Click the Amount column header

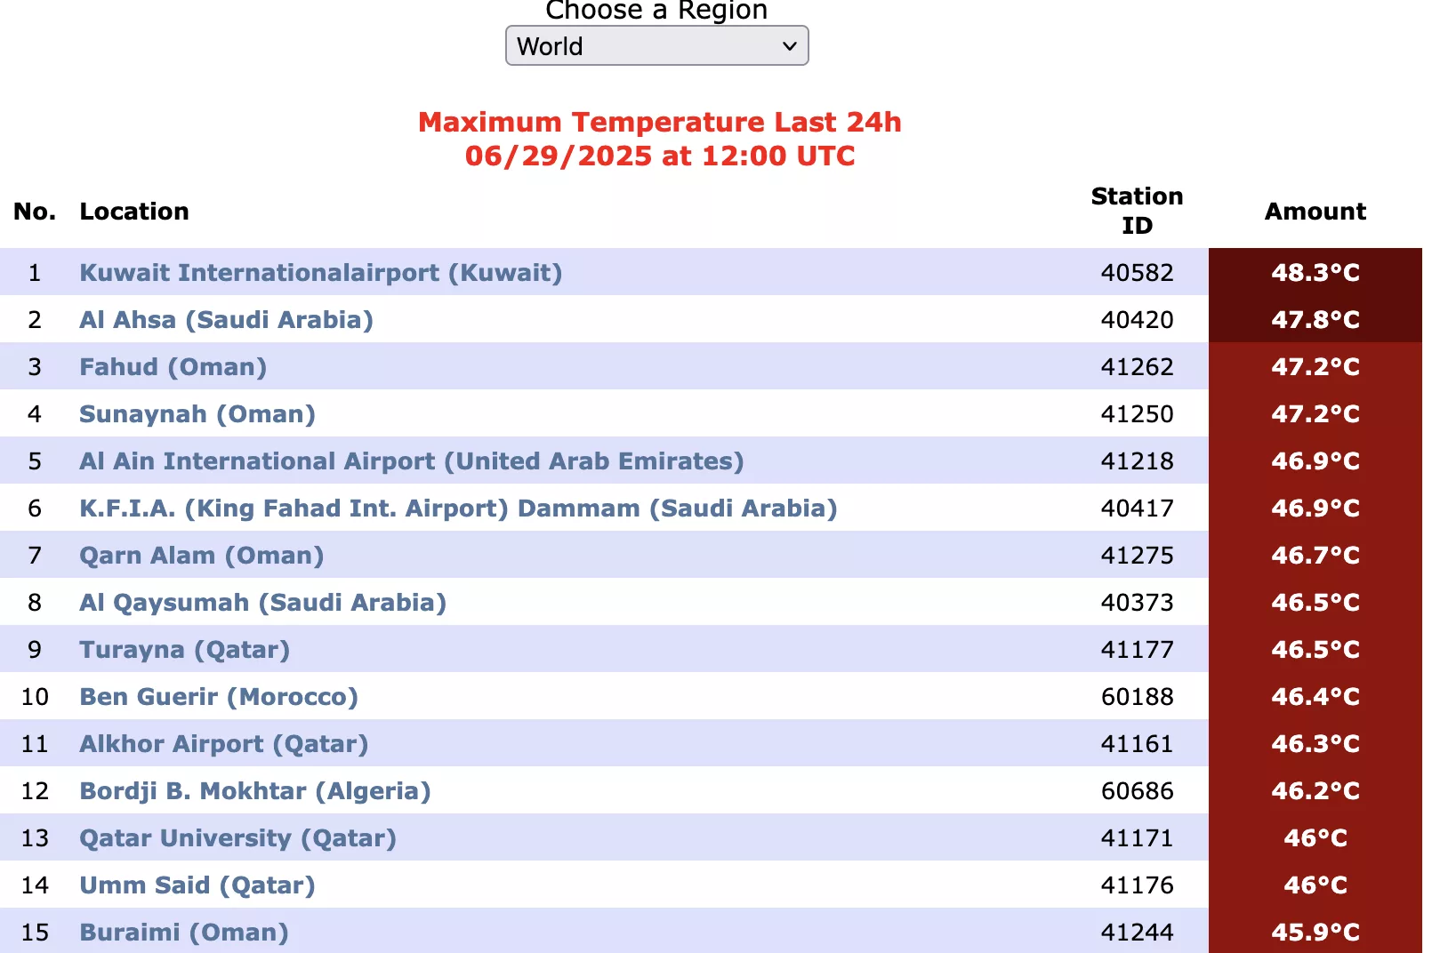point(1315,212)
